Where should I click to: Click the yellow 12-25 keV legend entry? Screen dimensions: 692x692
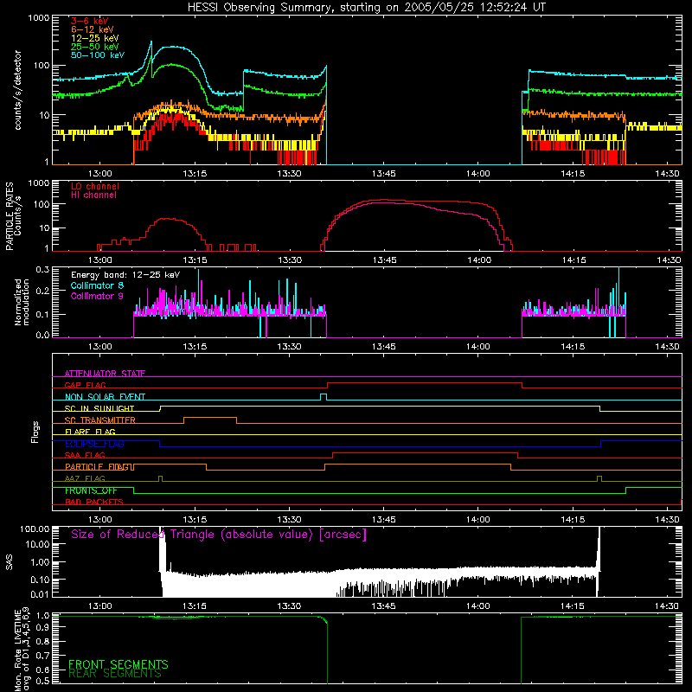(95, 38)
